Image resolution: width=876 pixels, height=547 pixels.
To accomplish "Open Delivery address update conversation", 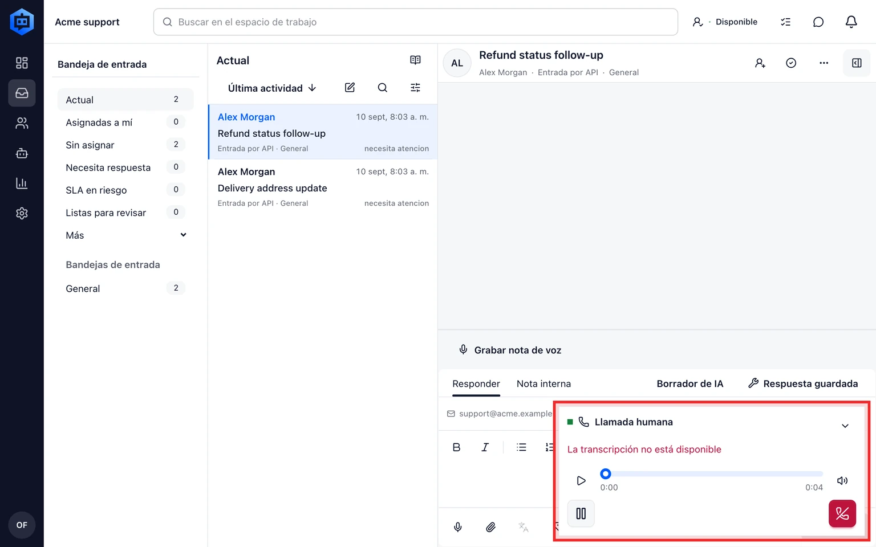I will click(x=323, y=187).
